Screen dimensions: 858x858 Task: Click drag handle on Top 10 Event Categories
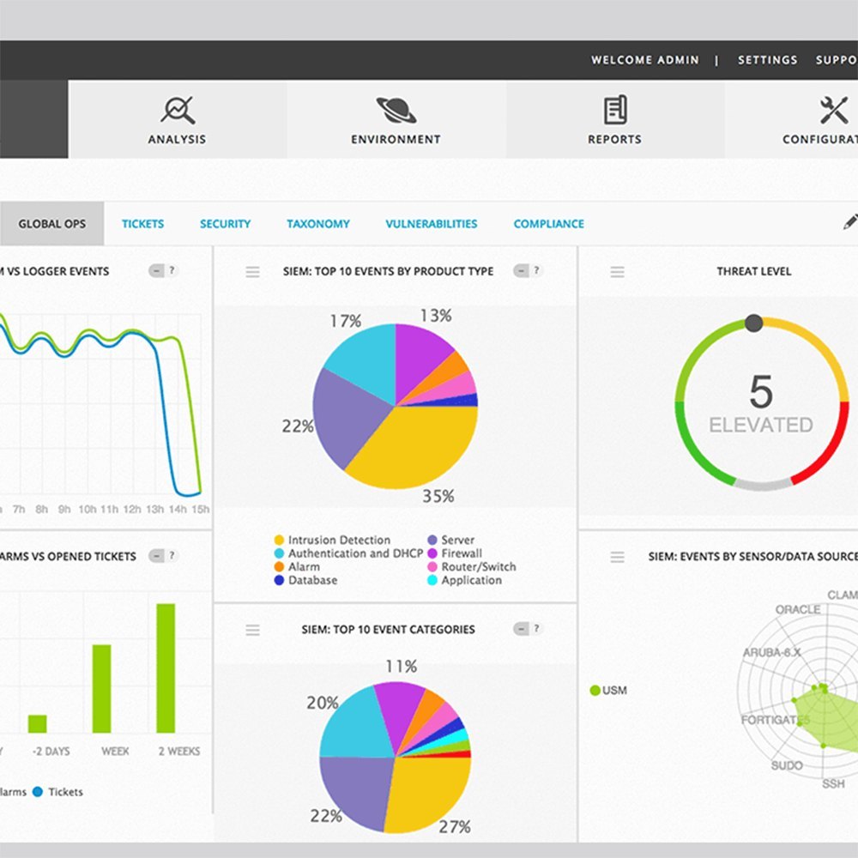[x=252, y=630]
